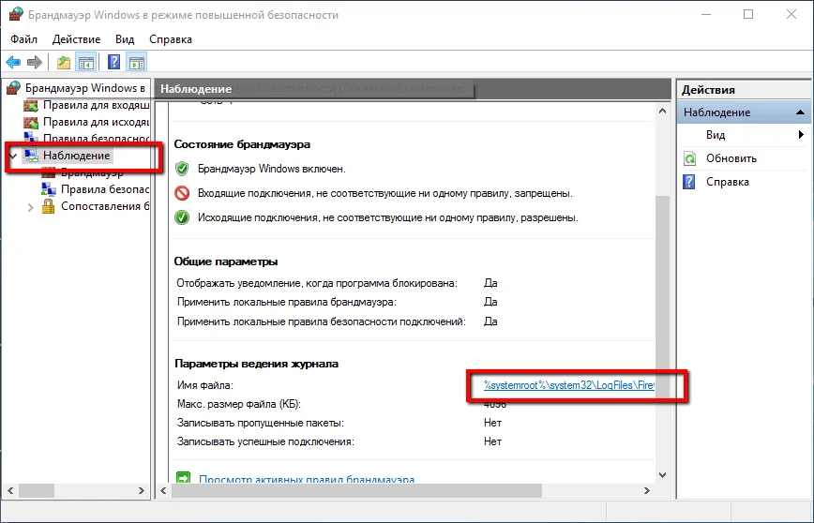
Task: Collapse the Наблюдение tree node
Action: [12, 156]
